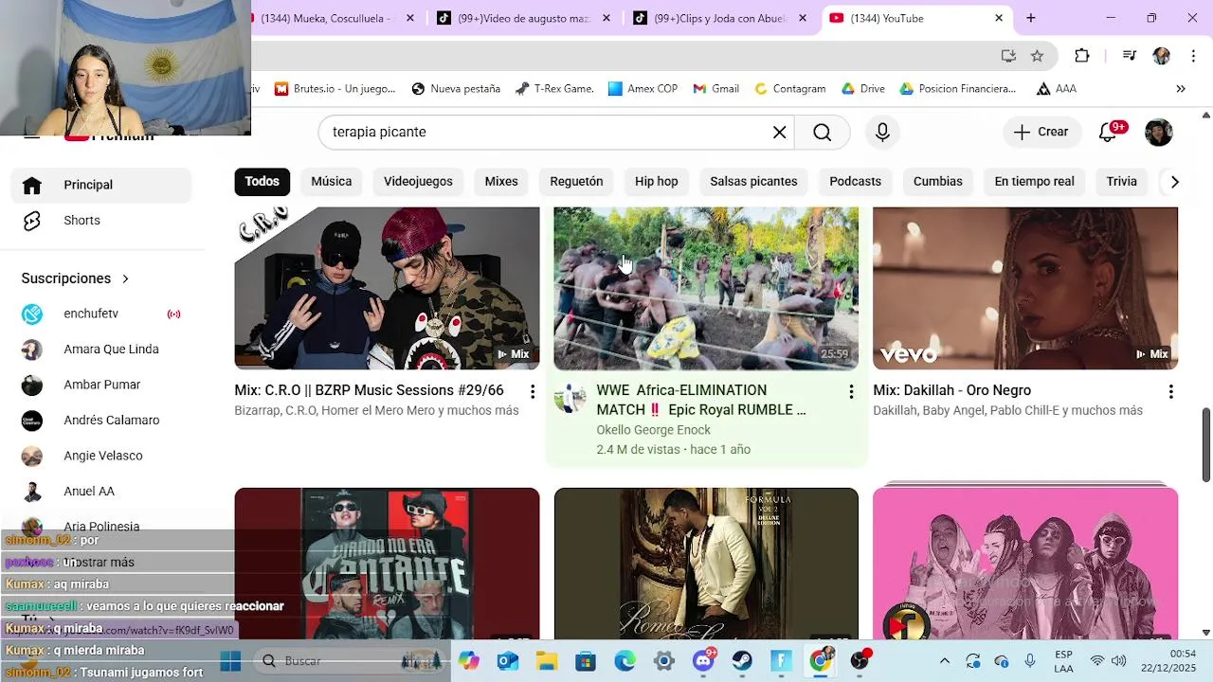The height and width of the screenshot is (682, 1213).
Task: Open Okello George Enock channel avatar
Action: (x=570, y=398)
